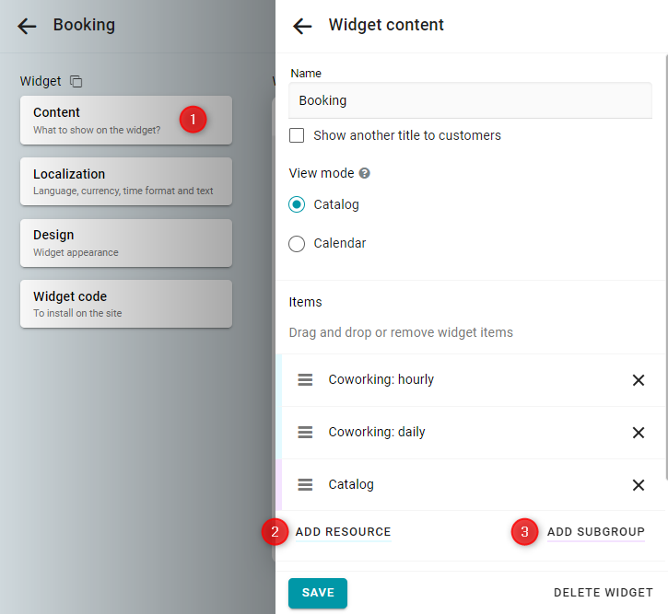Open the Widget code section

point(126,304)
